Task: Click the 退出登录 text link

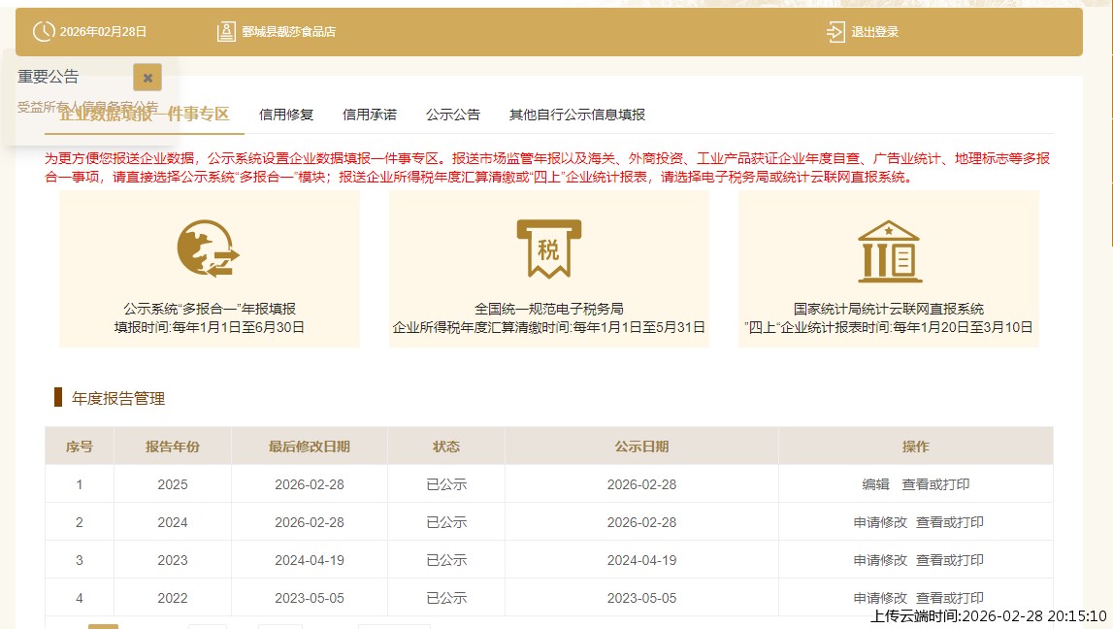Action: (875, 32)
